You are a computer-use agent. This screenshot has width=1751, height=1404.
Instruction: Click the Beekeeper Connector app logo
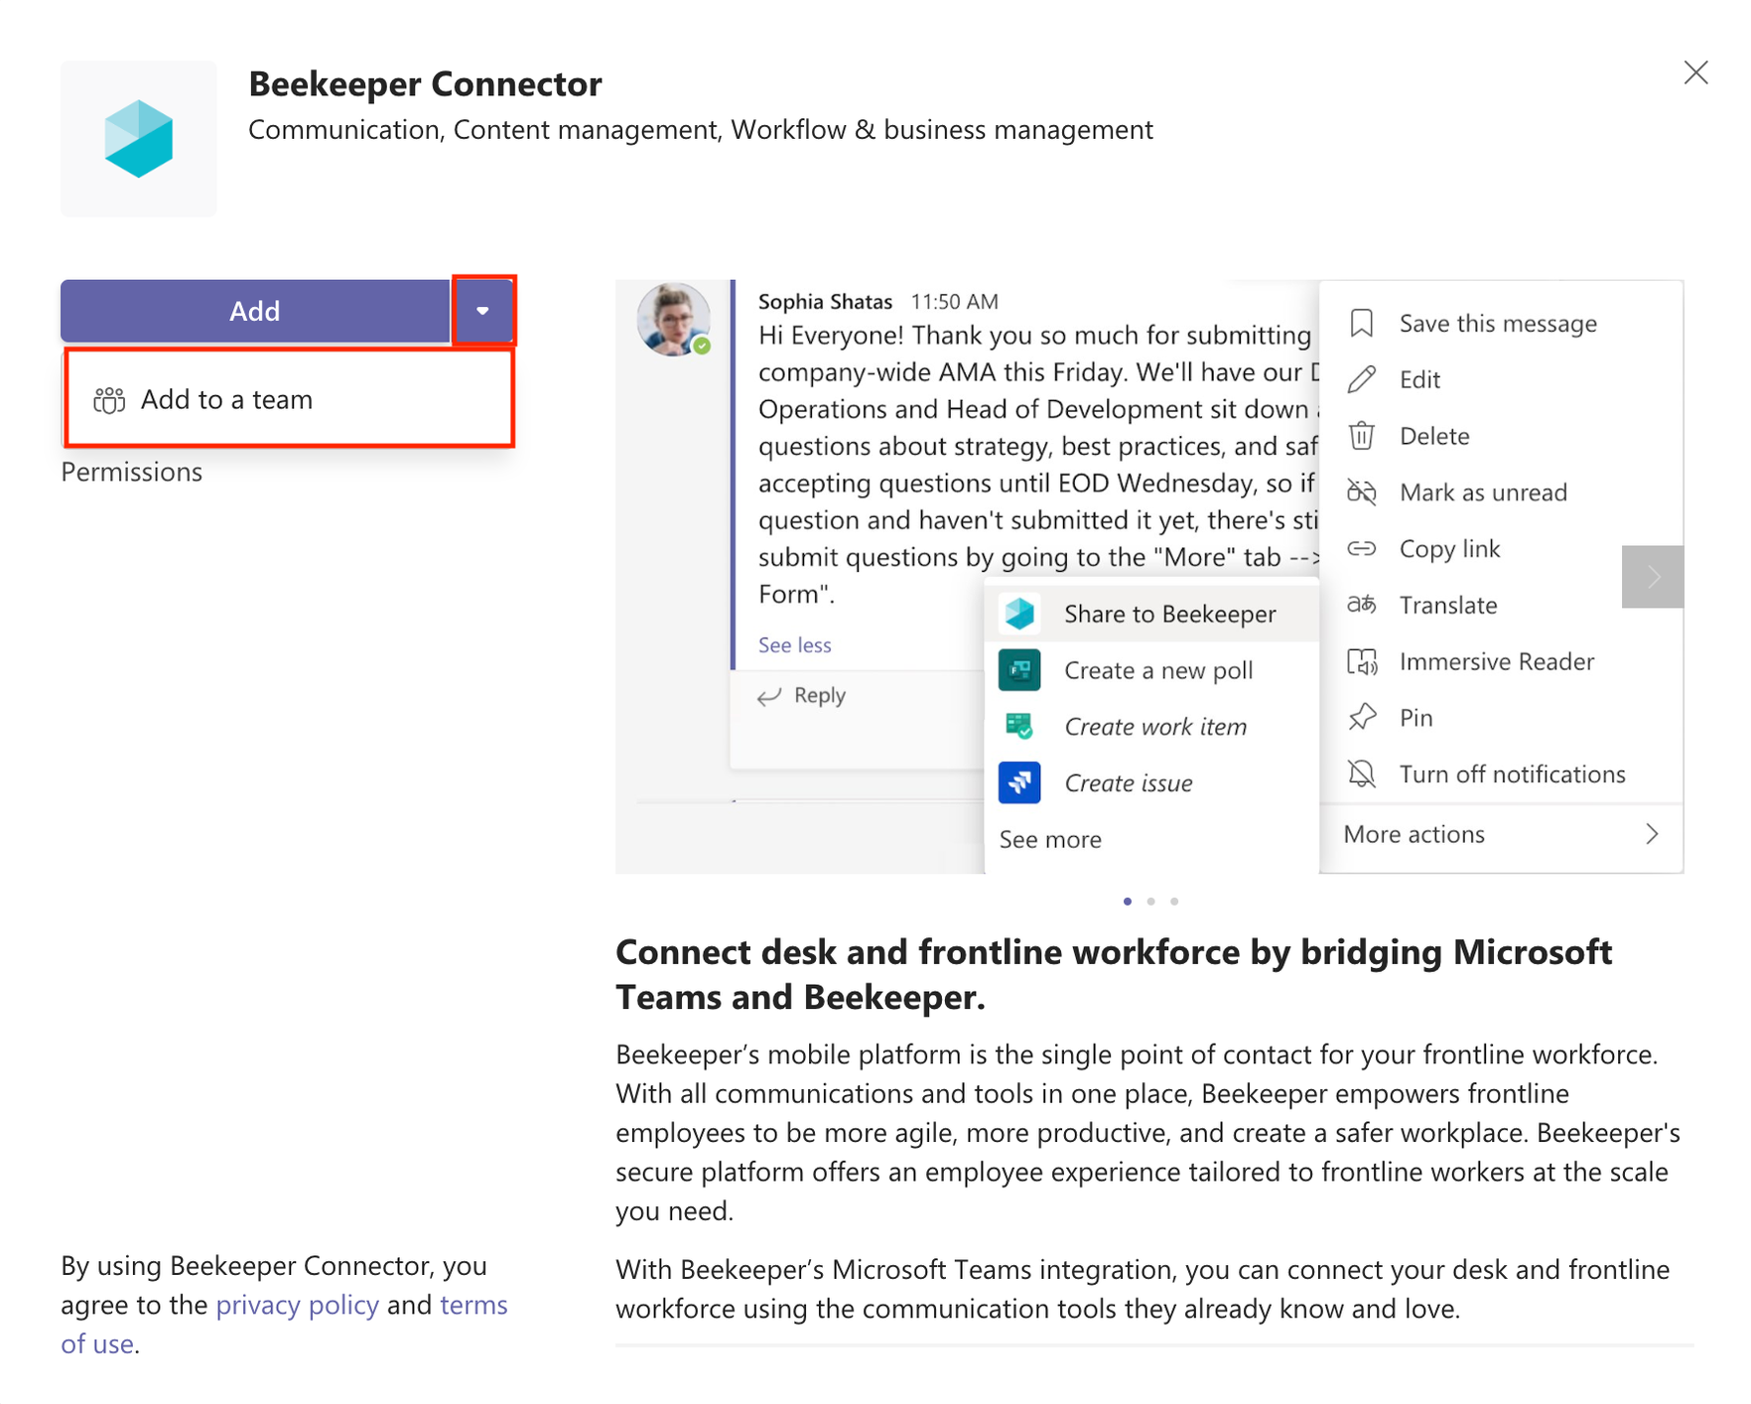(x=139, y=139)
